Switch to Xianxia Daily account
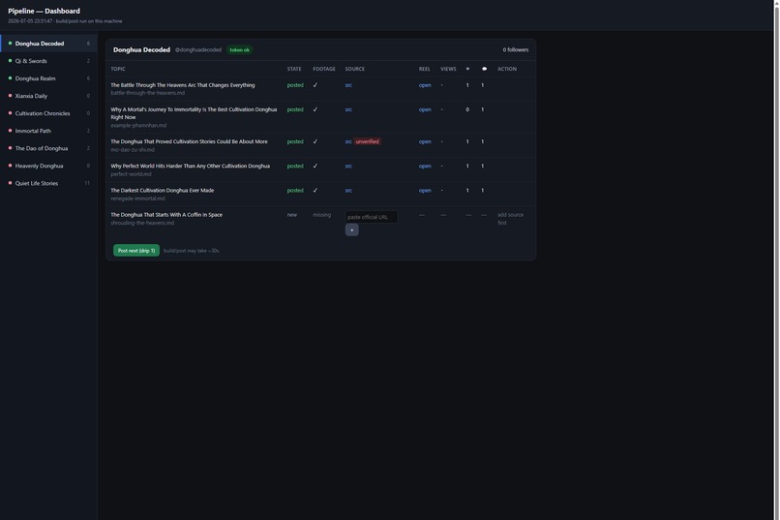The height and width of the screenshot is (520, 780). (48, 96)
